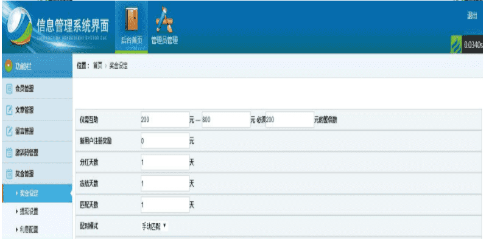Screen dimensions: 489x239
Task: Focus the 分红天数 input field
Action: 165,162
